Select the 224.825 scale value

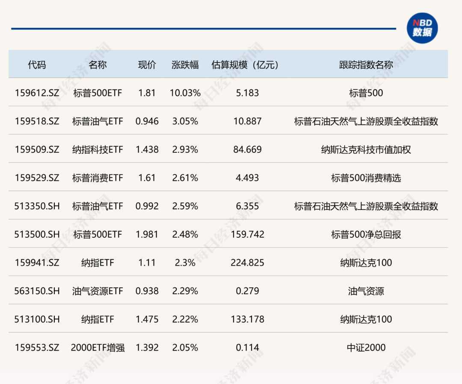click(x=247, y=263)
